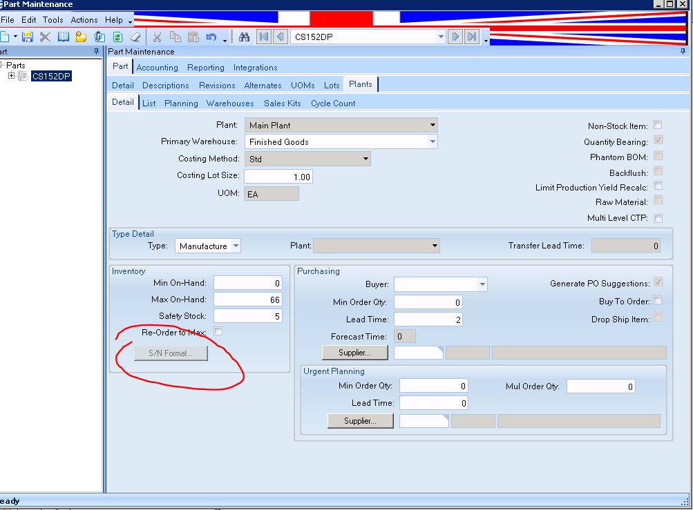Toggle the Re-Order to Max checkbox
The height and width of the screenshot is (510, 693).
(x=218, y=332)
